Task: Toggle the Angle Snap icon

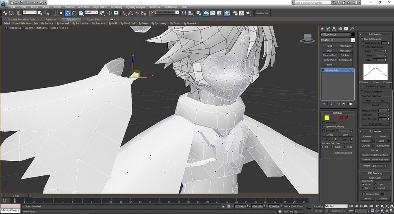Action: pyautogui.click(x=130, y=13)
